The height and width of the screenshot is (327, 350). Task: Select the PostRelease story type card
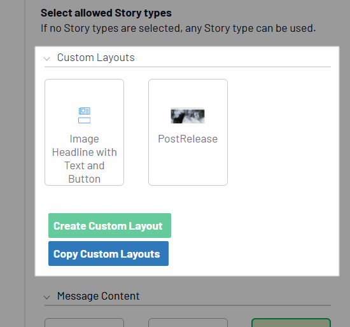point(188,132)
